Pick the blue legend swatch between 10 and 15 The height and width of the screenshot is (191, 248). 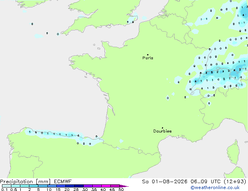[x=52, y=186]
